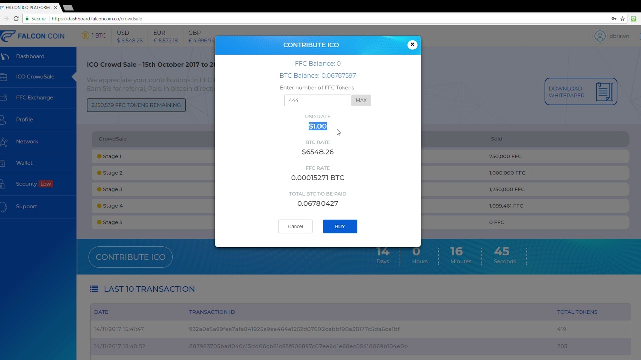Image resolution: width=641 pixels, height=360 pixels.
Task: Select ICO CrowdSale in the sidebar
Action: [35, 77]
